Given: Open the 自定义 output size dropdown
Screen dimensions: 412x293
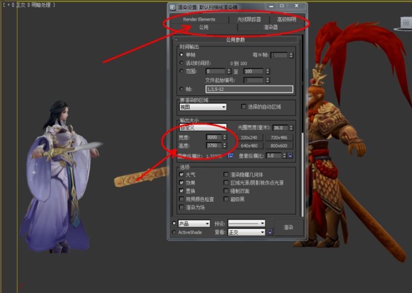Looking at the screenshot, I should click(x=203, y=127).
